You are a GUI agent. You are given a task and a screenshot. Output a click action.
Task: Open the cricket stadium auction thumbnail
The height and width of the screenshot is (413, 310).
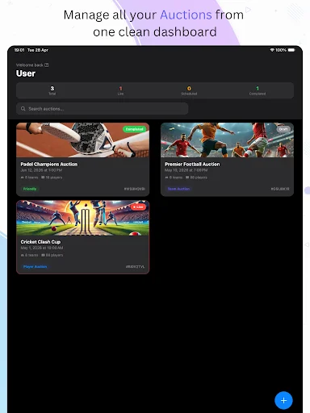click(x=83, y=218)
